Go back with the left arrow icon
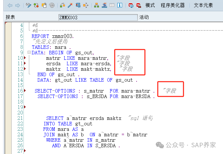Viewport: 223px width, 154px height. point(10,5)
